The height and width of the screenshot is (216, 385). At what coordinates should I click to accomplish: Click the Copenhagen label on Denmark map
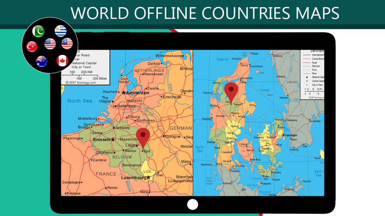[291, 136]
